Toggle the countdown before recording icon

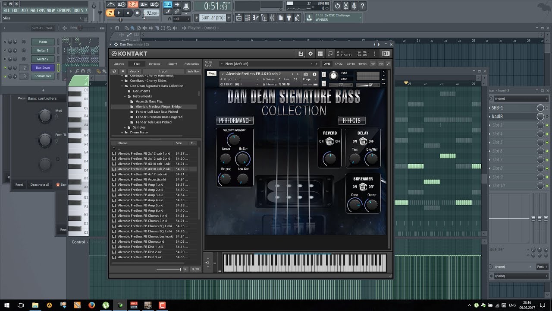coord(132,5)
